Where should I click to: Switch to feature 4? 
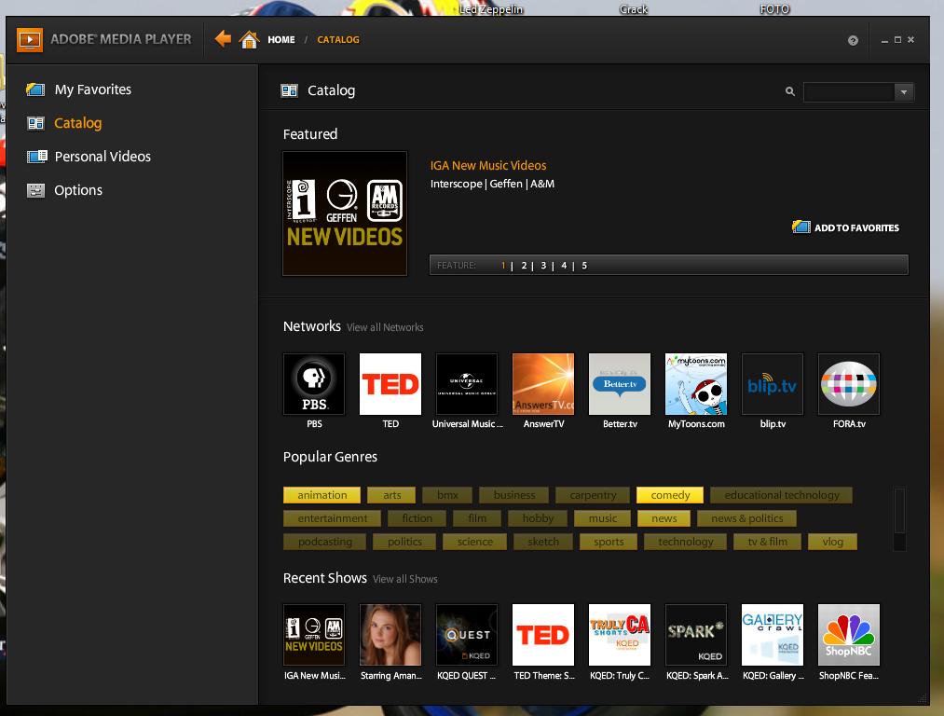(x=564, y=266)
